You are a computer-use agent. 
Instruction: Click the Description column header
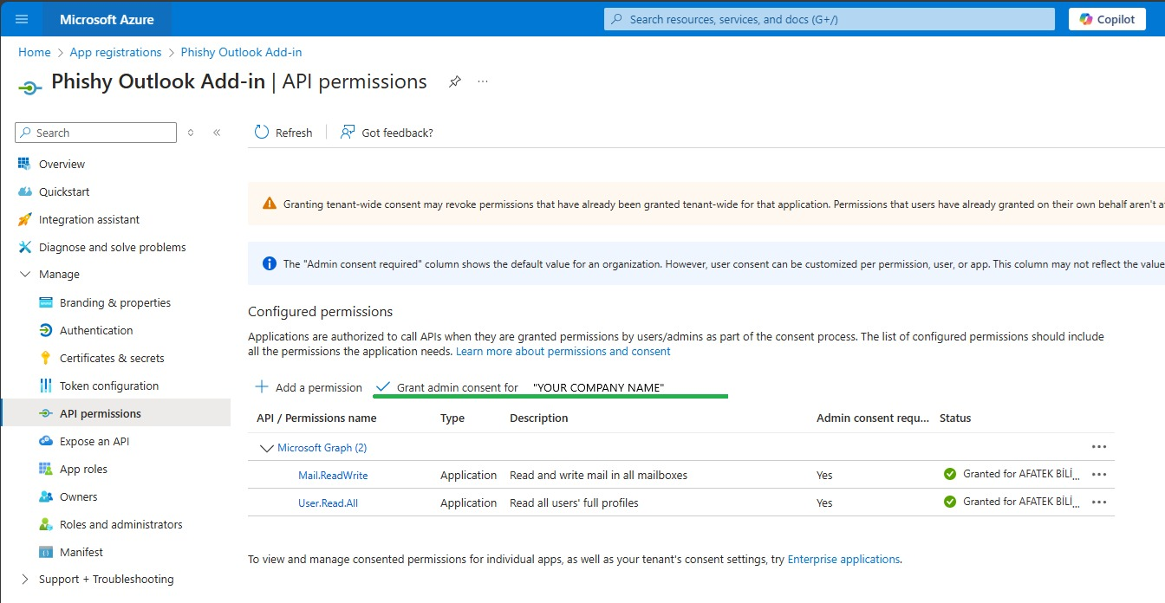[539, 418]
